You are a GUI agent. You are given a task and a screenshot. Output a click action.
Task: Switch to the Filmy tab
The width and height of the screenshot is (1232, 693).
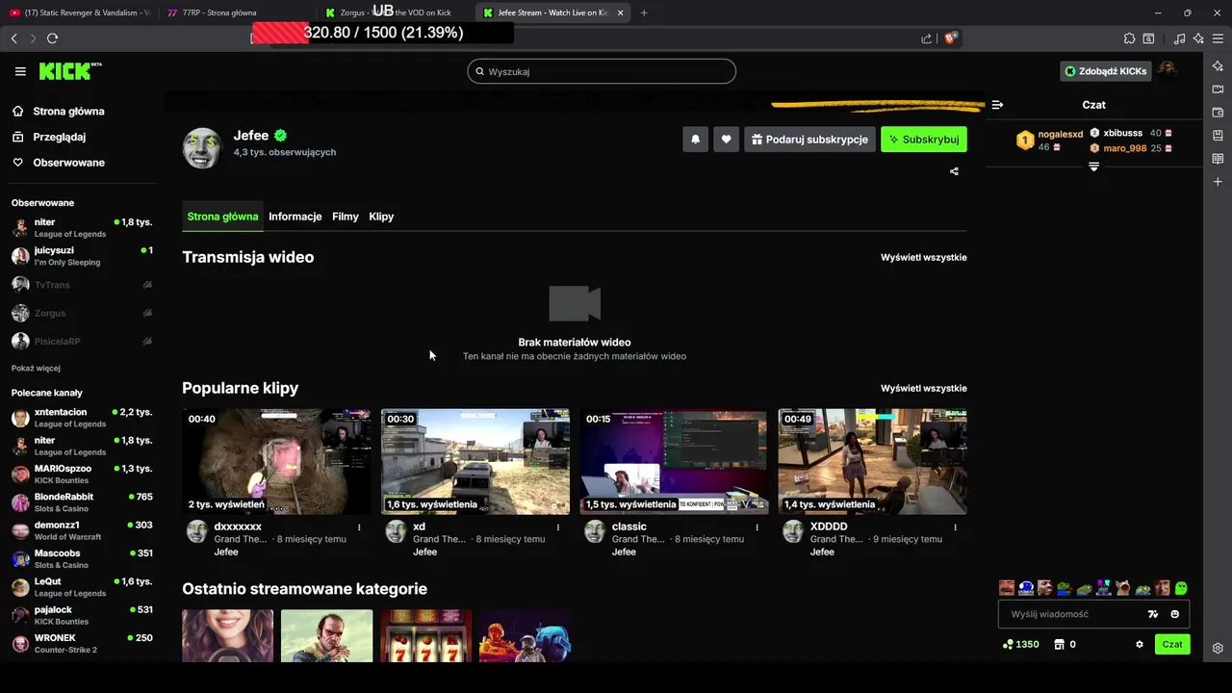tap(346, 217)
